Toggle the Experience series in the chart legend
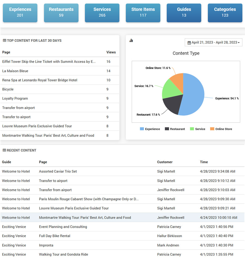Viewport: 245px width, 258px height. pos(150,129)
